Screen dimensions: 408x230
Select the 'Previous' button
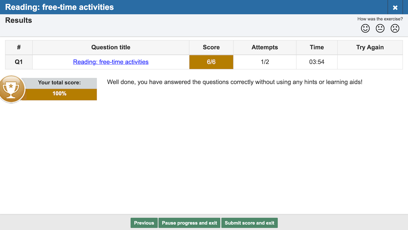[144, 223]
